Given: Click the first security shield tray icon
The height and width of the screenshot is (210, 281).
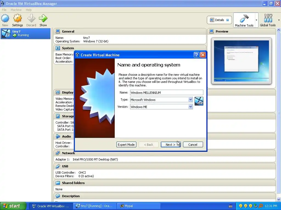Looking at the screenshot, I should [241, 206].
